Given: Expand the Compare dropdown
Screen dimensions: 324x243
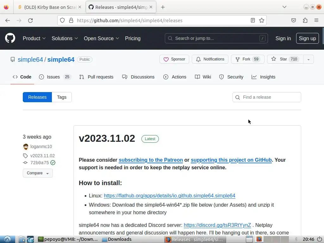Looking at the screenshot, I should point(38,173).
